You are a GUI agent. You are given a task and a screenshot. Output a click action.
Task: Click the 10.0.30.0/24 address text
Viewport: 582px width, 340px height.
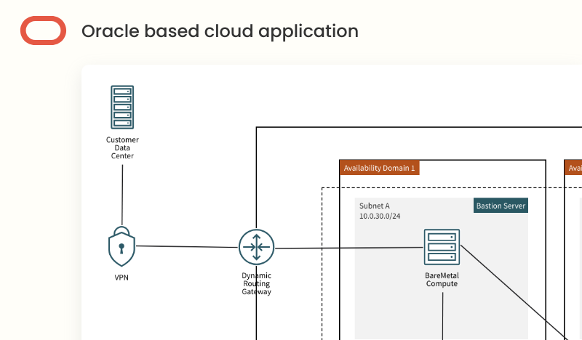pos(380,216)
